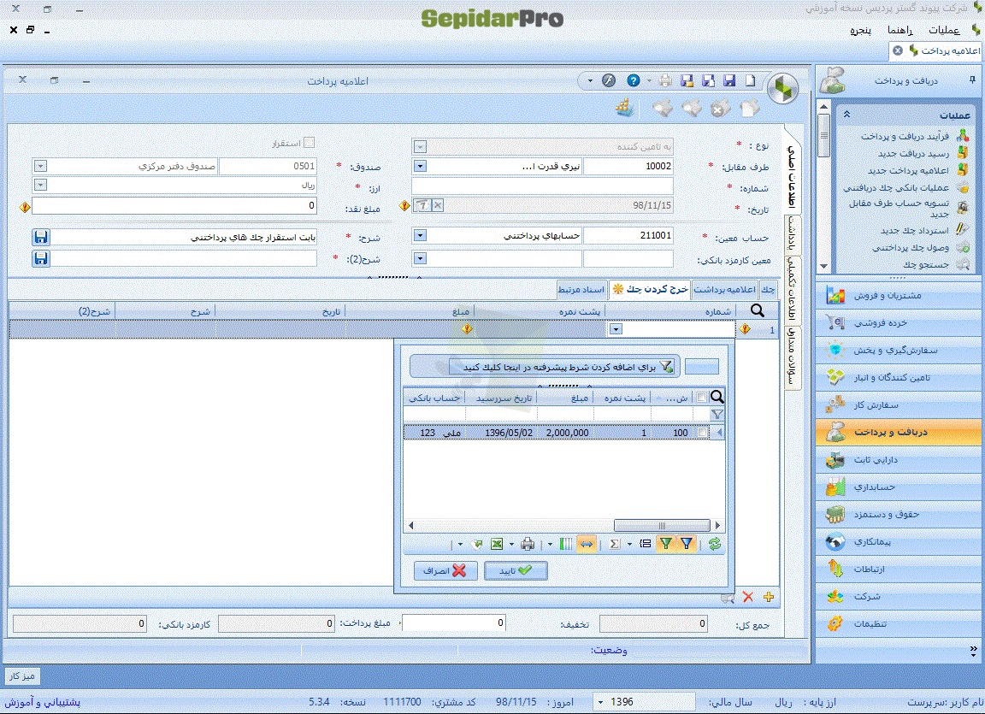Click the blue floppy save icon
Image resolution: width=985 pixels, height=714 pixels.
[729, 80]
